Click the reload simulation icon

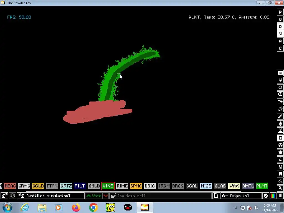13,196
